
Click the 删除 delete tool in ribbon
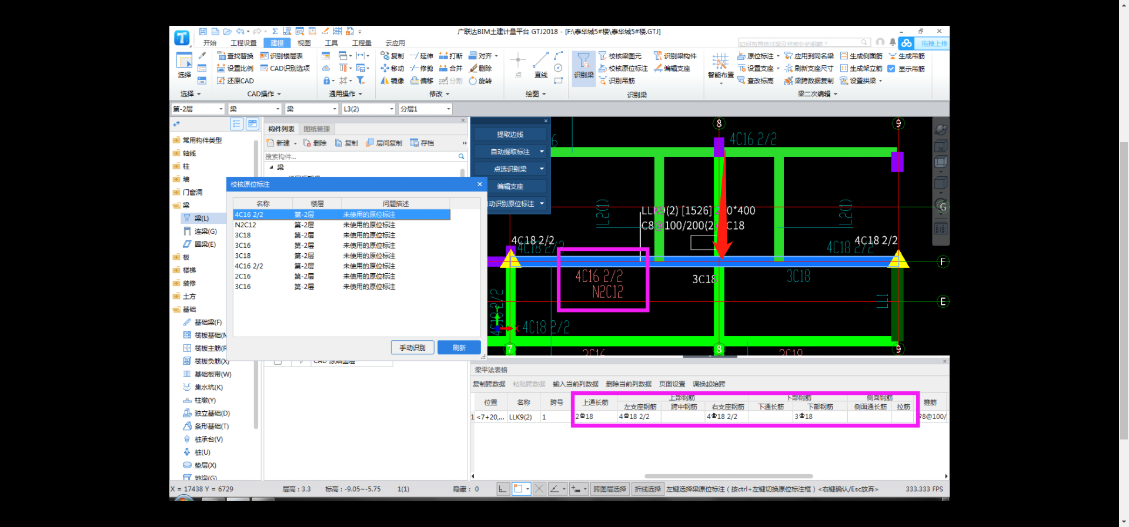[x=480, y=68]
